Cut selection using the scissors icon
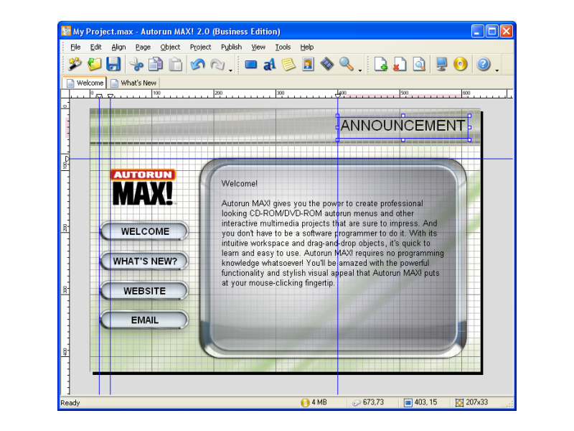 click(136, 64)
